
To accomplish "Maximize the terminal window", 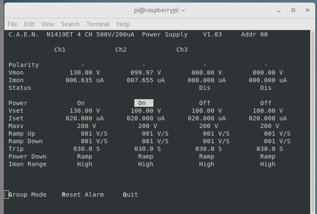I will pyautogui.click(x=293, y=10).
